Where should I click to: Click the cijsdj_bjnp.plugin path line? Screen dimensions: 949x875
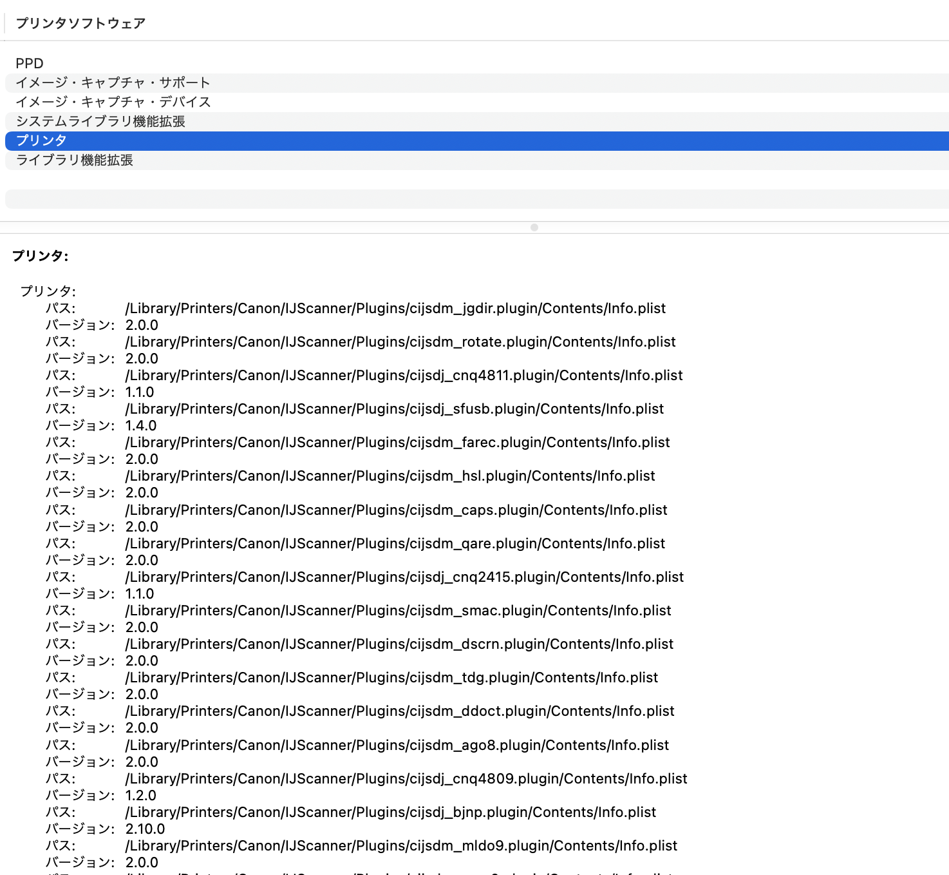(x=391, y=812)
